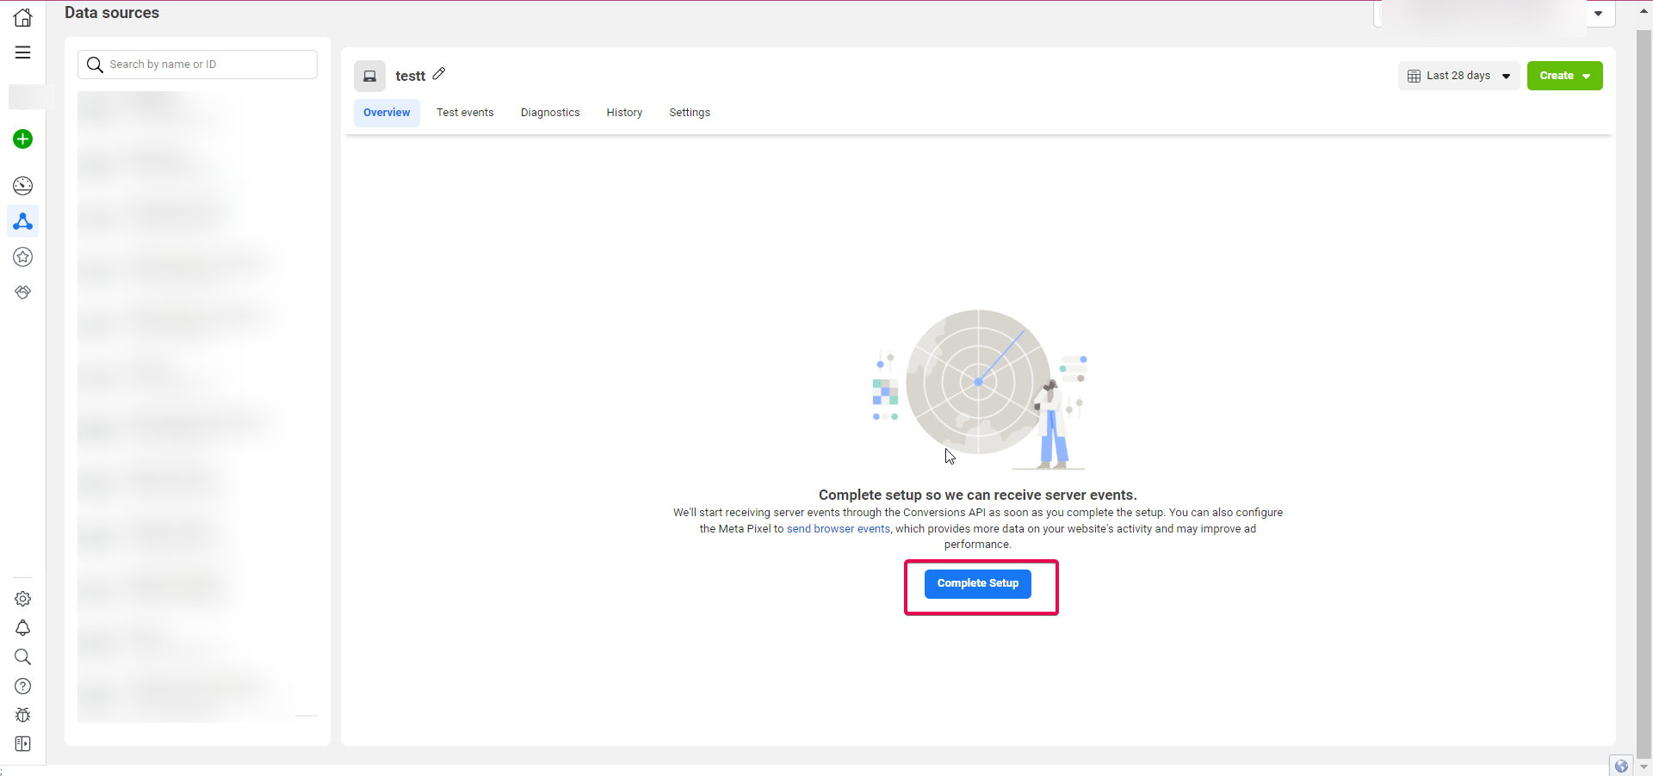
Task: Open the notifications bell icon
Action: pos(23,628)
